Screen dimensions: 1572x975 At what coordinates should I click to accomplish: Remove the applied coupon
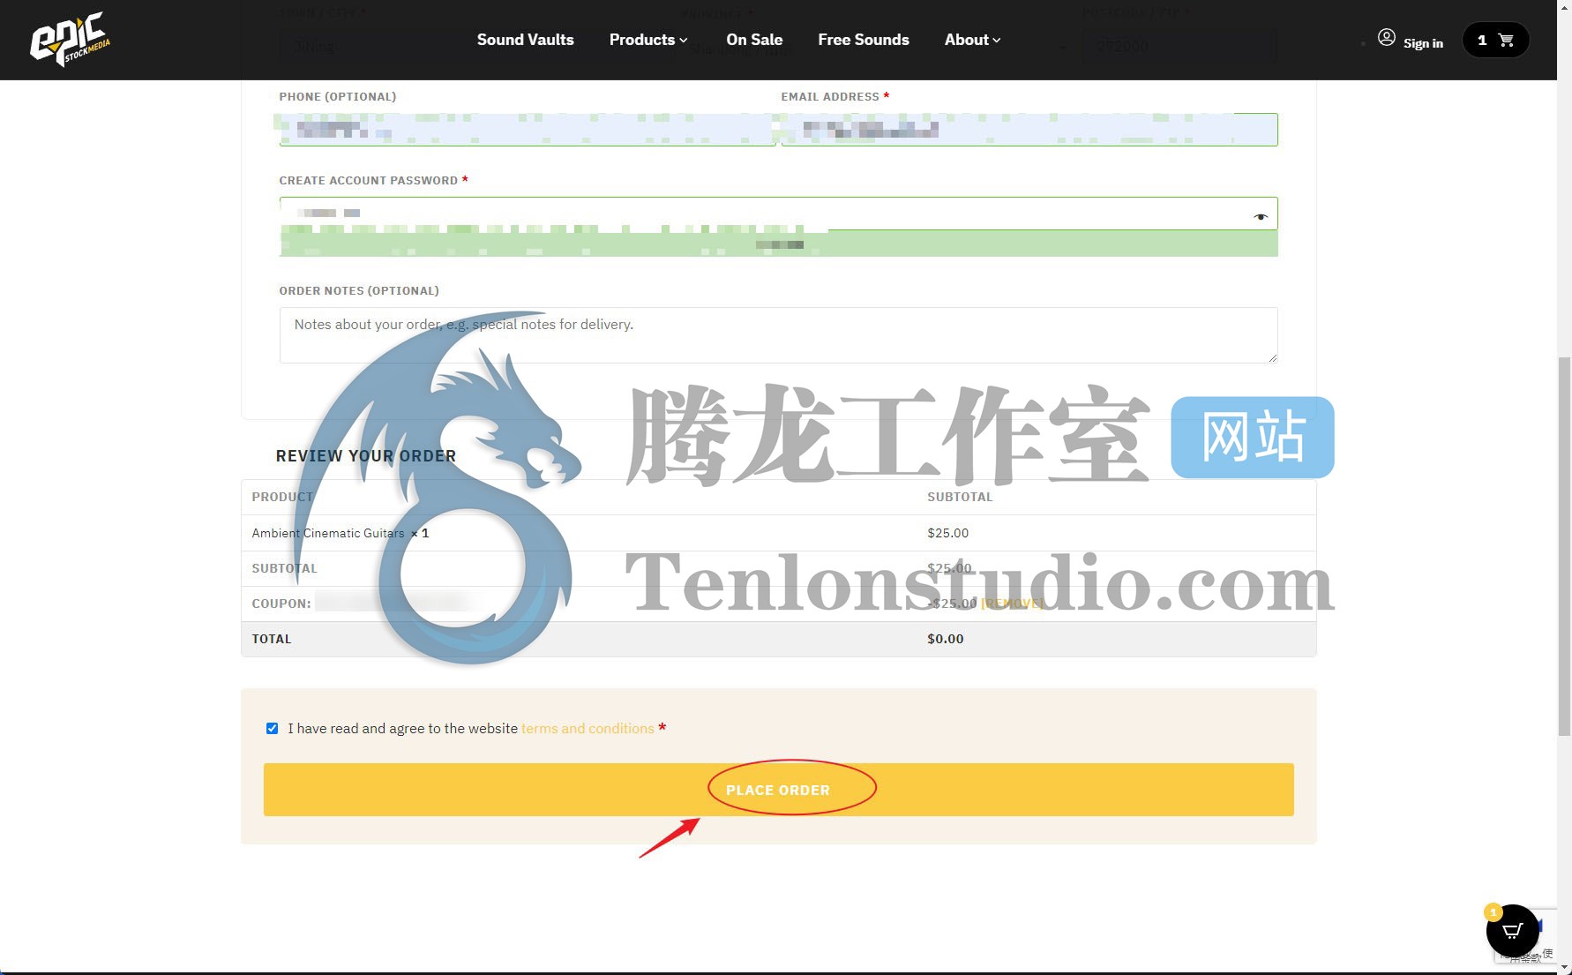click(1012, 604)
